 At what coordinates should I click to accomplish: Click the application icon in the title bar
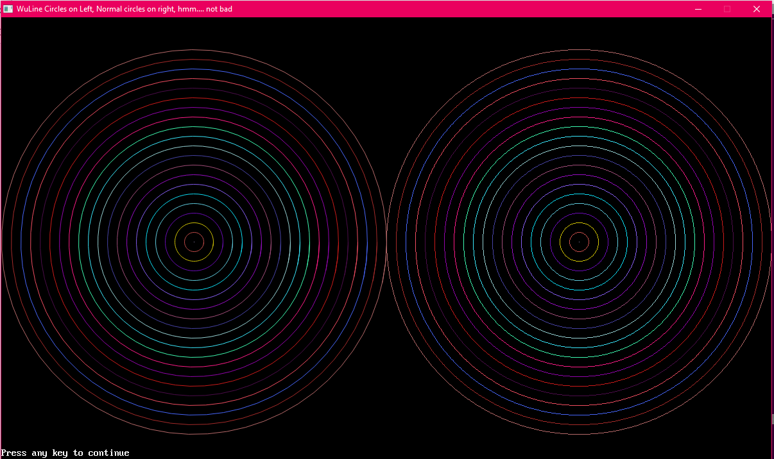click(x=8, y=9)
